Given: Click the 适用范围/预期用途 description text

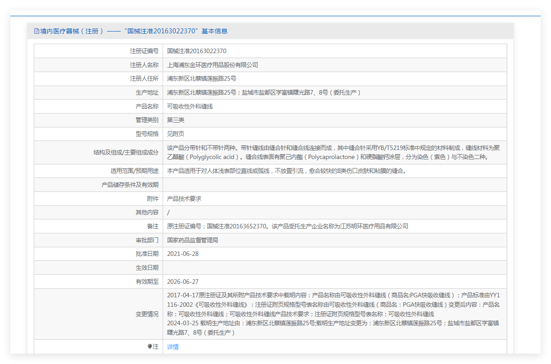Looking at the screenshot, I should [287, 171].
